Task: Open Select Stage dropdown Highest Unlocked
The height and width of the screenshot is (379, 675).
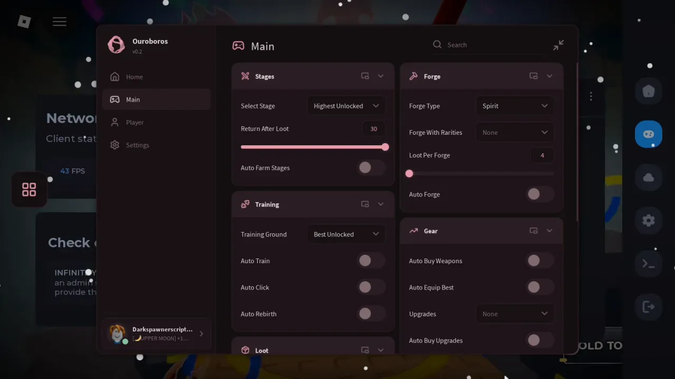Action: pyautogui.click(x=346, y=106)
